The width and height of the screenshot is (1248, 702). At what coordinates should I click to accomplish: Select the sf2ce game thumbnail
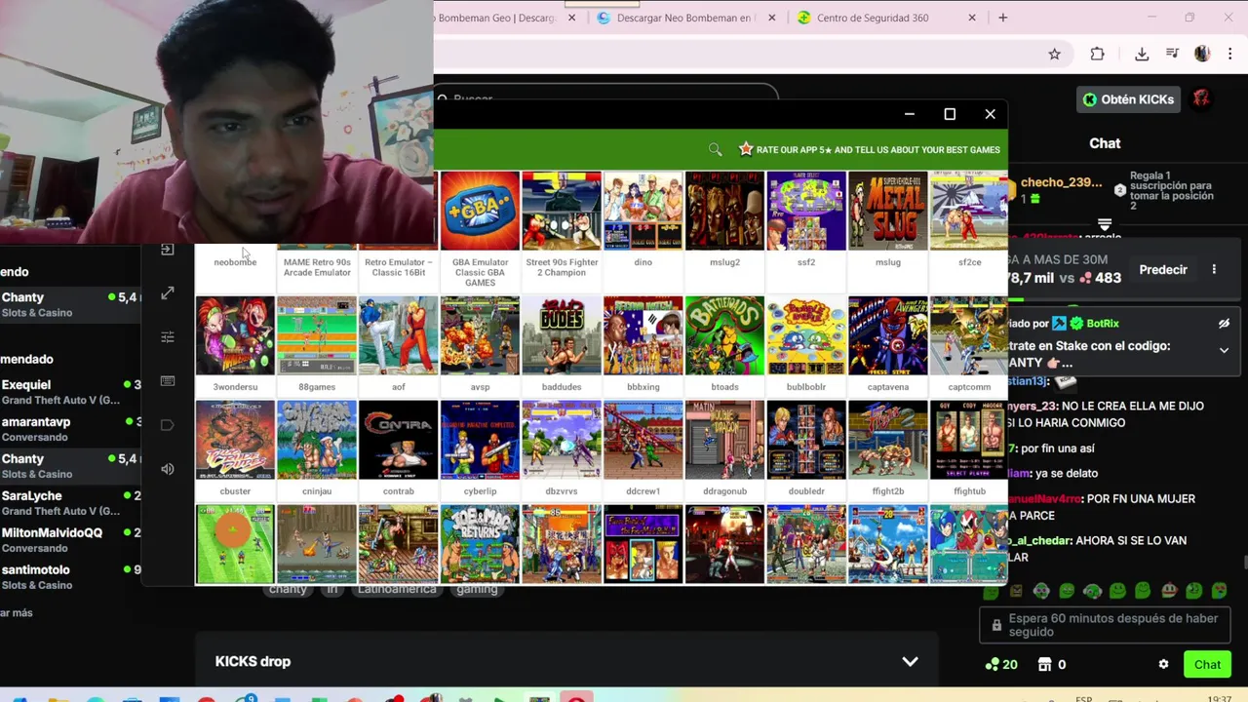point(968,211)
